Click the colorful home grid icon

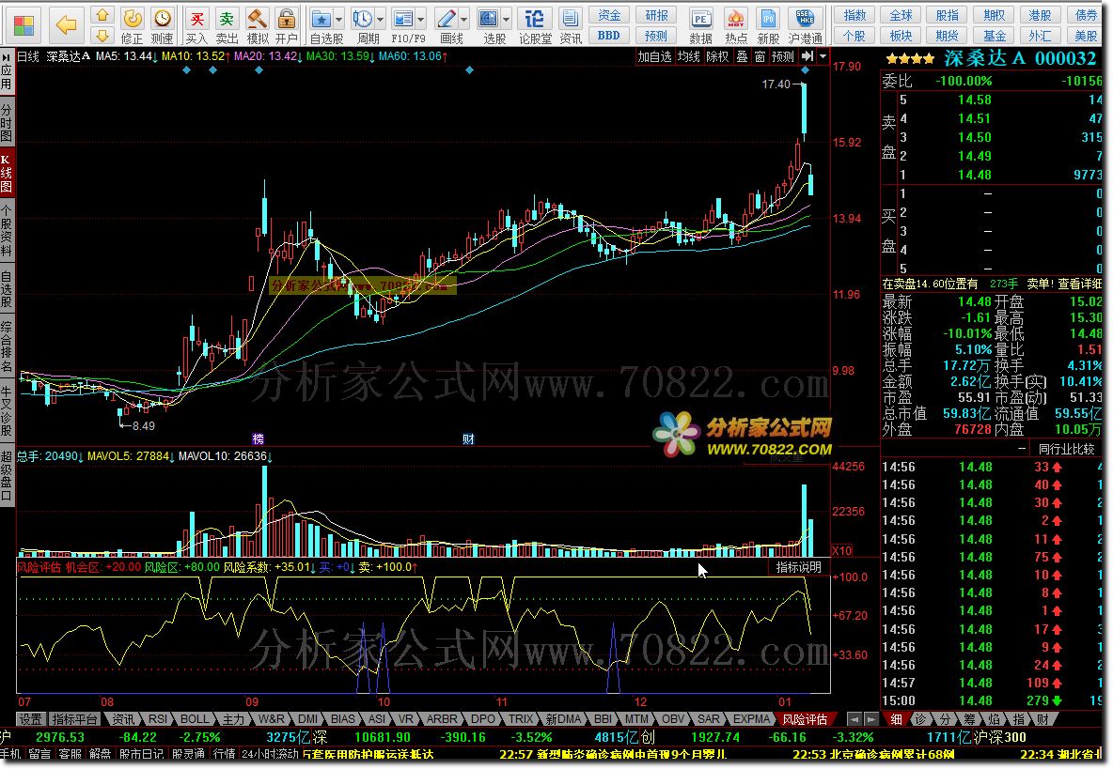tap(24, 25)
